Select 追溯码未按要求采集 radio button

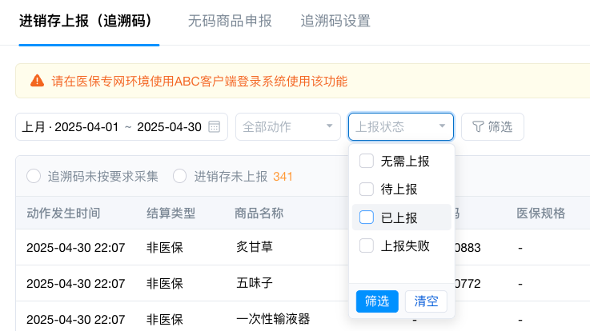[34, 176]
